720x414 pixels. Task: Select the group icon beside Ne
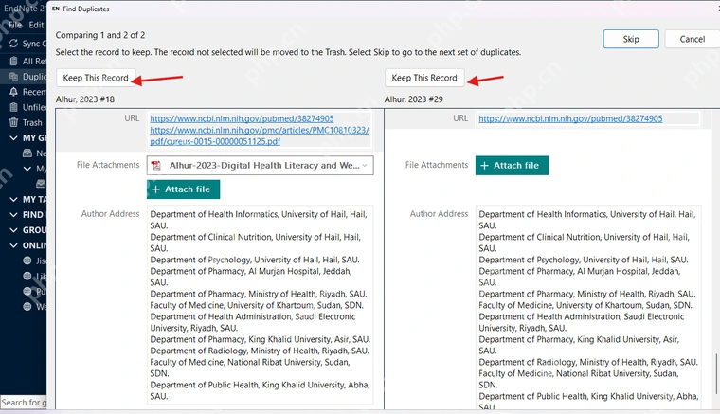click(27, 153)
